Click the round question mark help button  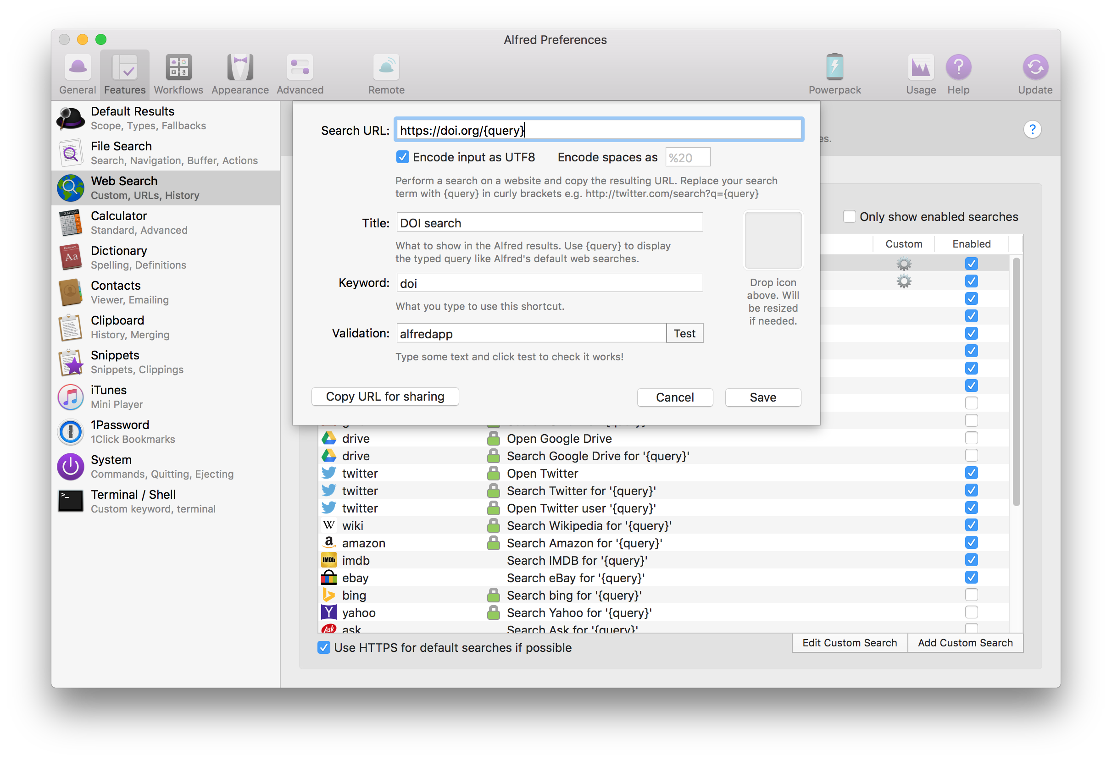coord(1032,130)
